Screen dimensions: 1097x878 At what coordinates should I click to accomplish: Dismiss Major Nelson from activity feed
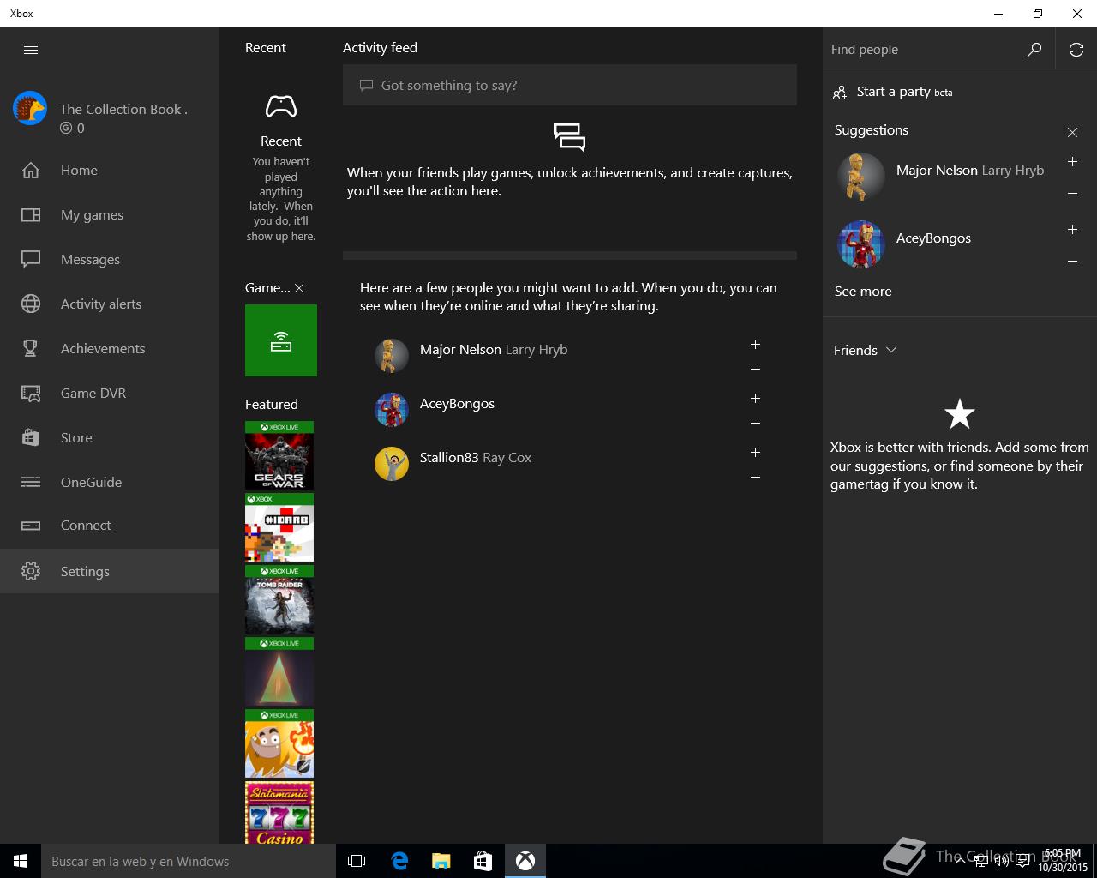[755, 370]
